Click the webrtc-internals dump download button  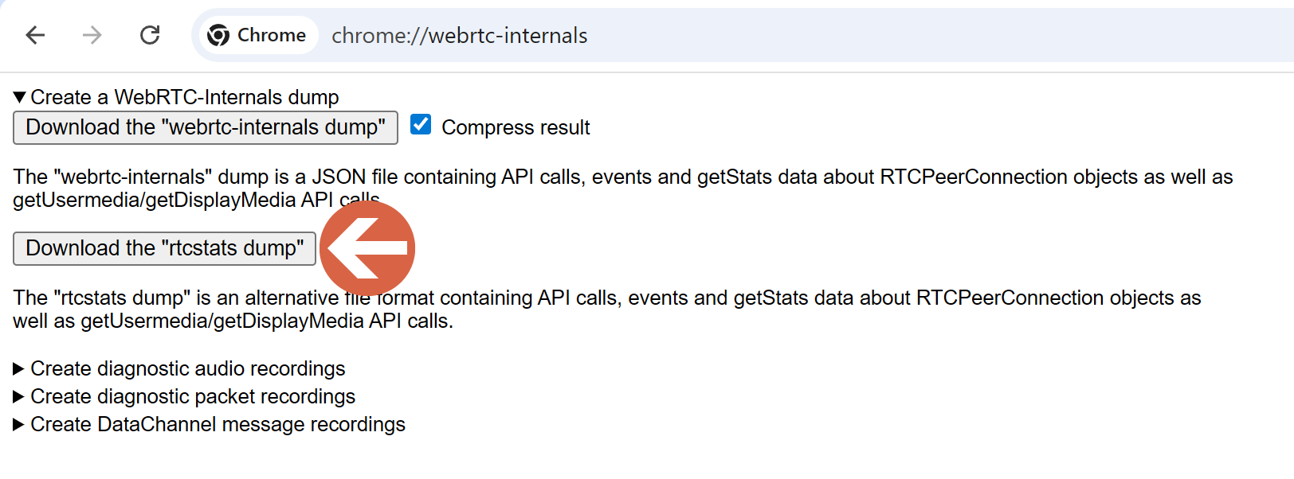[205, 127]
